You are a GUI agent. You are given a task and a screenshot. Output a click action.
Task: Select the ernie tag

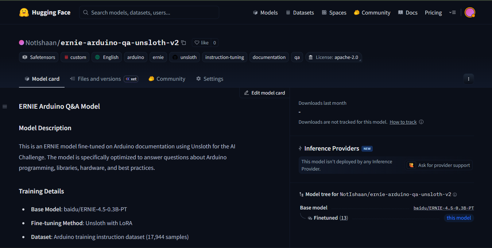tap(158, 57)
